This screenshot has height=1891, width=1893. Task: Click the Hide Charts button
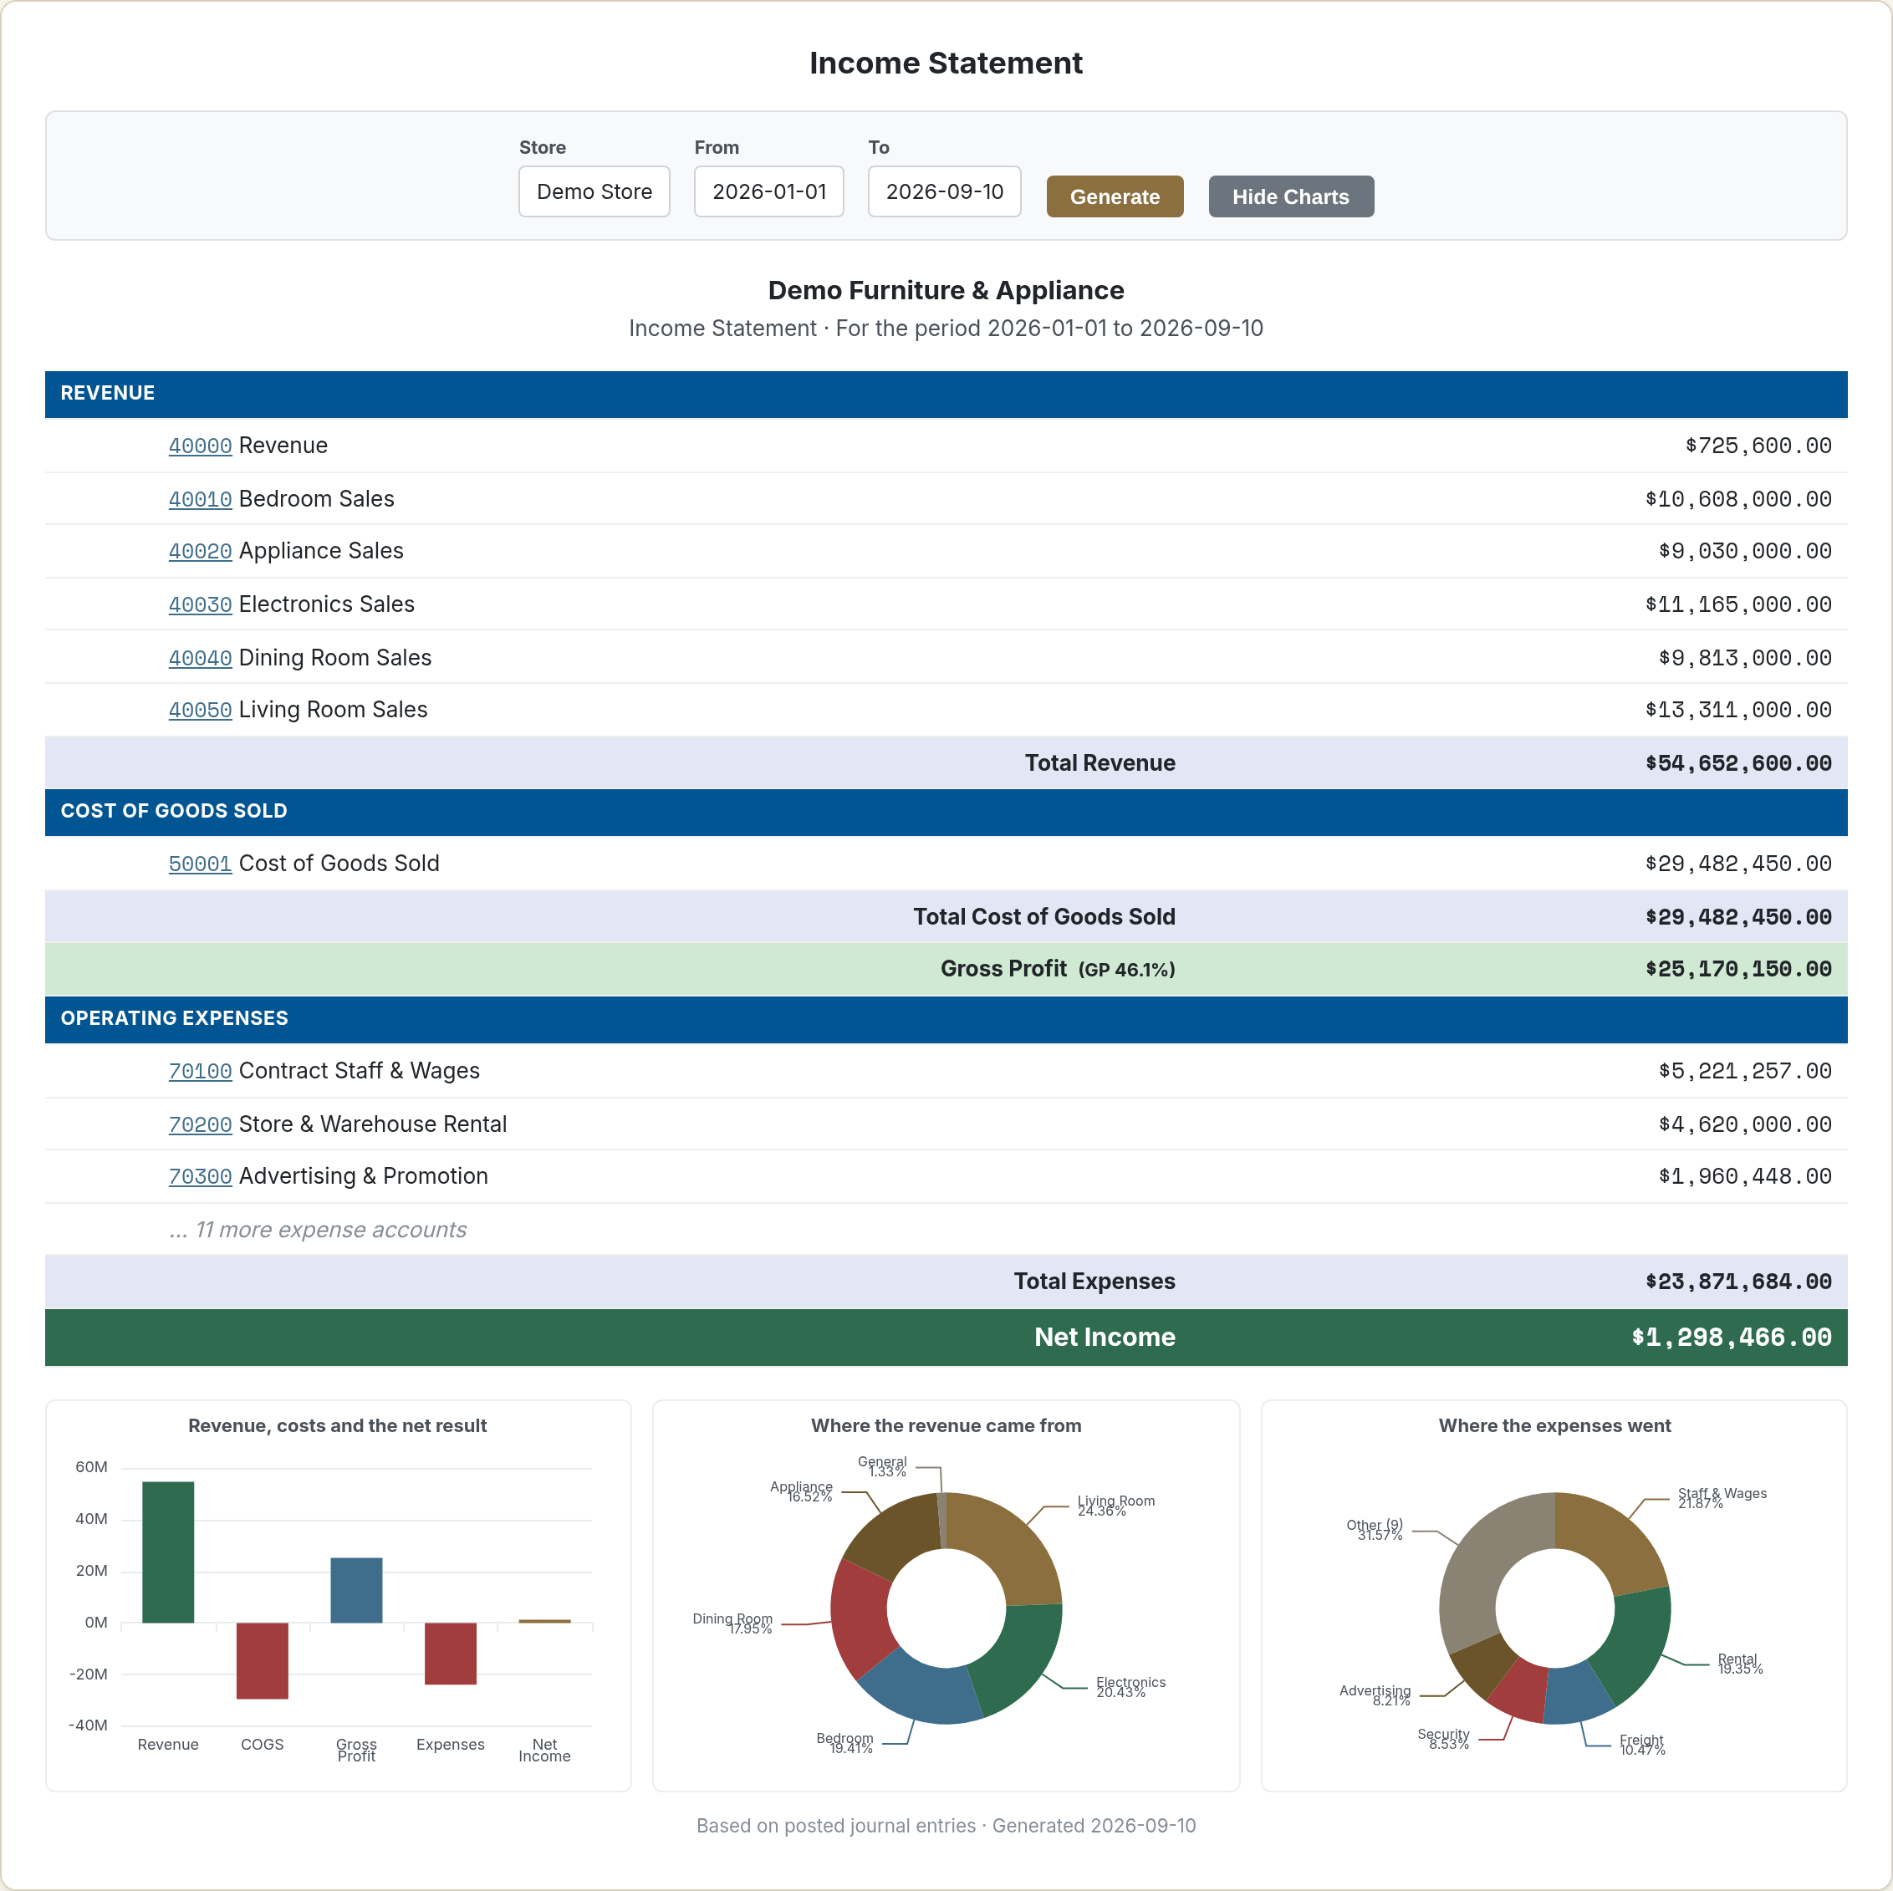coord(1290,197)
